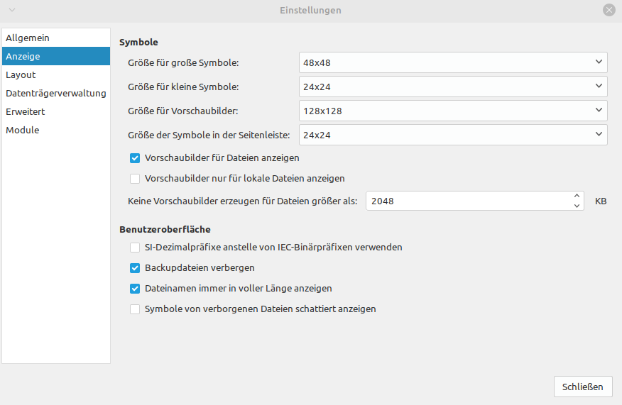The image size is (622, 405).
Task: Increase the thumbnail file size limit value
Action: pos(577,196)
